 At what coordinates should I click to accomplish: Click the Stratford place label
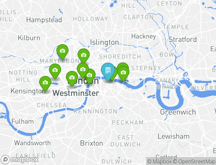pos(183,39)
